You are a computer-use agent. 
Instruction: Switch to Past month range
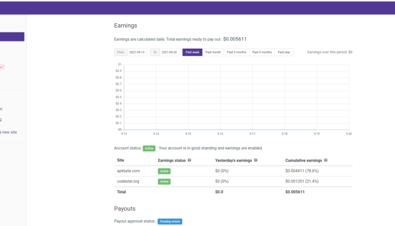pyautogui.click(x=213, y=52)
